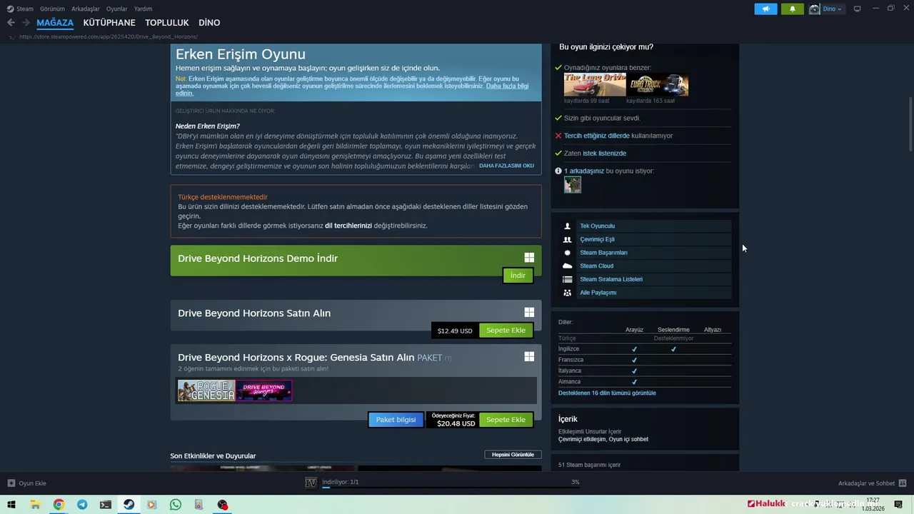Screen dimensions: 914x514
Task: Open the Oyunlar menu
Action: pos(116,9)
